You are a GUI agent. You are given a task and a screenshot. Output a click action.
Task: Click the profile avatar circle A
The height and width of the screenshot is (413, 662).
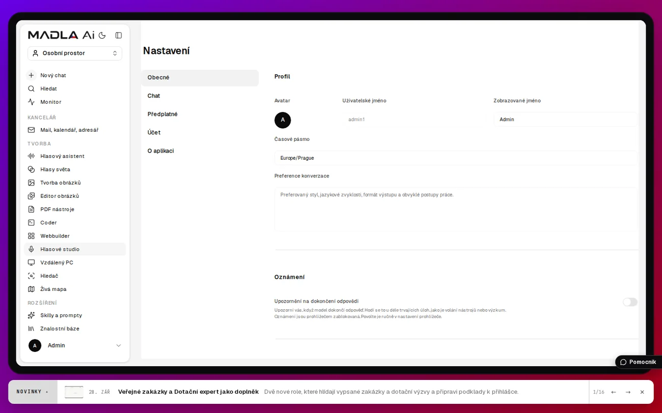coord(283,120)
